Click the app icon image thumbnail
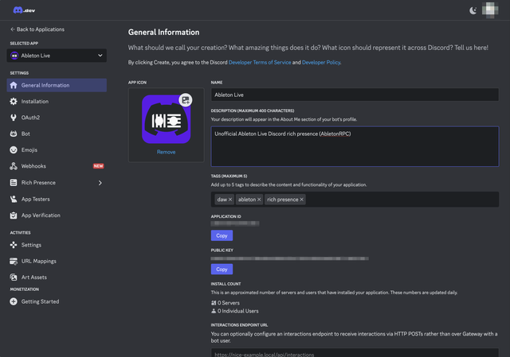This screenshot has width=510, height=357. pos(166,119)
